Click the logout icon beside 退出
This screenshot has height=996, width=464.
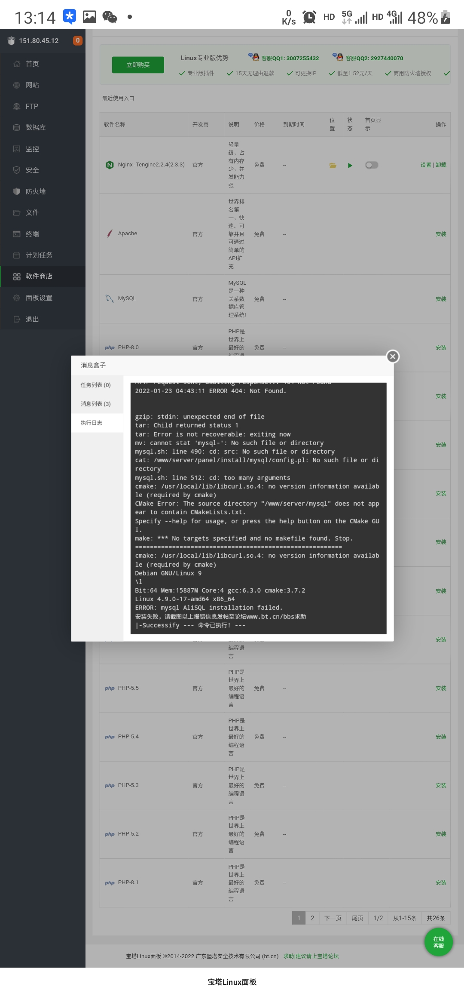pyautogui.click(x=17, y=319)
